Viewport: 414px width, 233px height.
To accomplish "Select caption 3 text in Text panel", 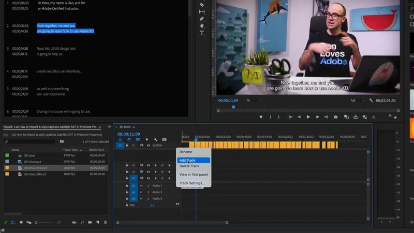I will (56, 51).
